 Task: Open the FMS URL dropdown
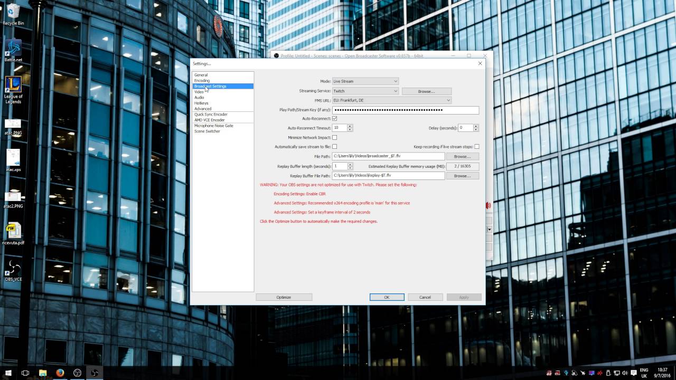coord(391,100)
